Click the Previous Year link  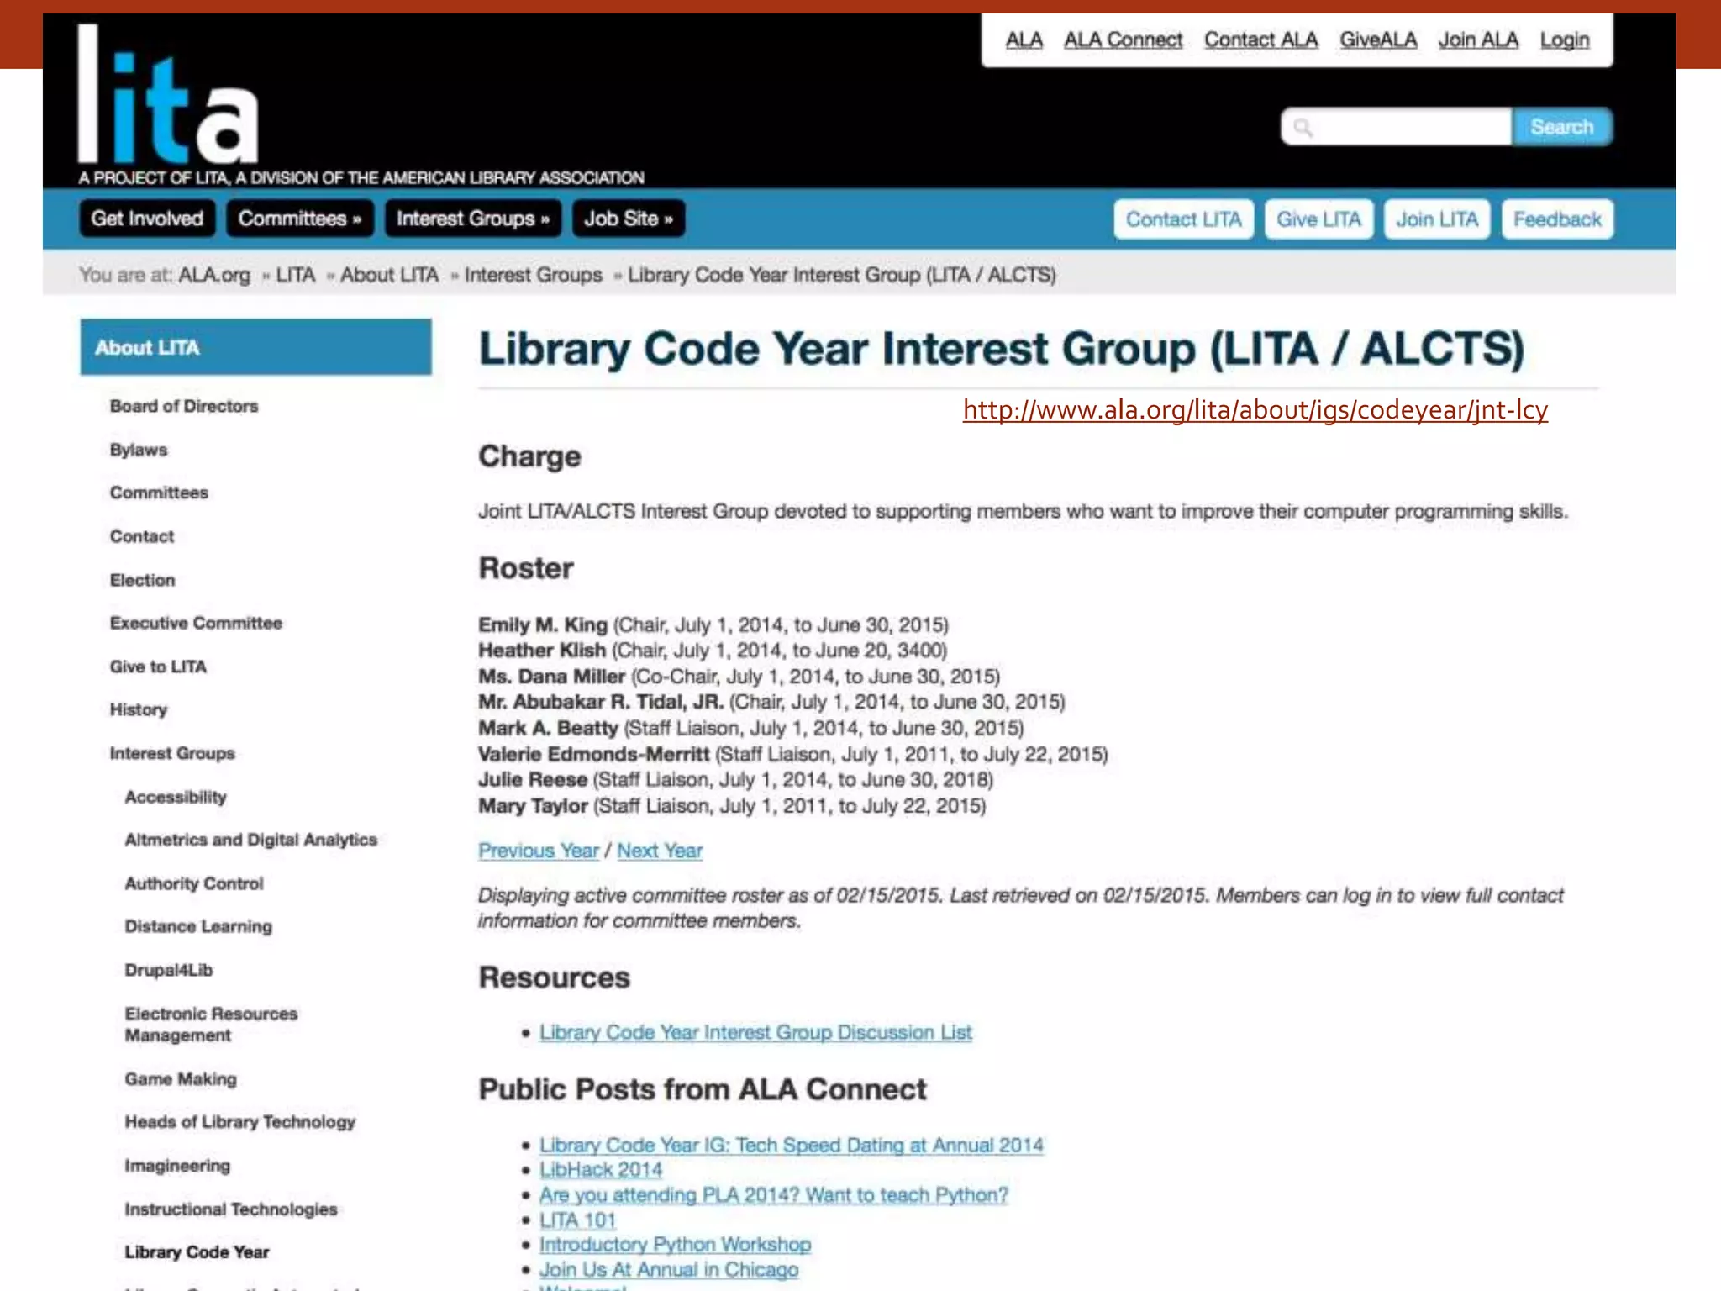coord(539,851)
